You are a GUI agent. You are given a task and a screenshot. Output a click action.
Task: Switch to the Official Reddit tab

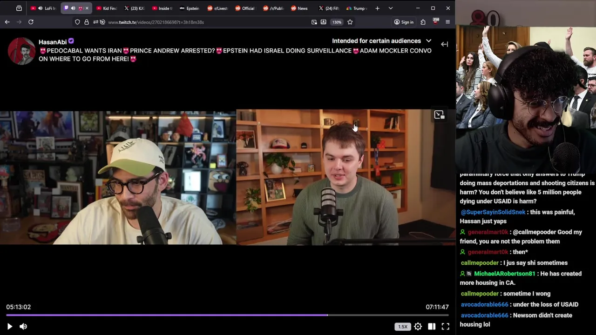246,8
